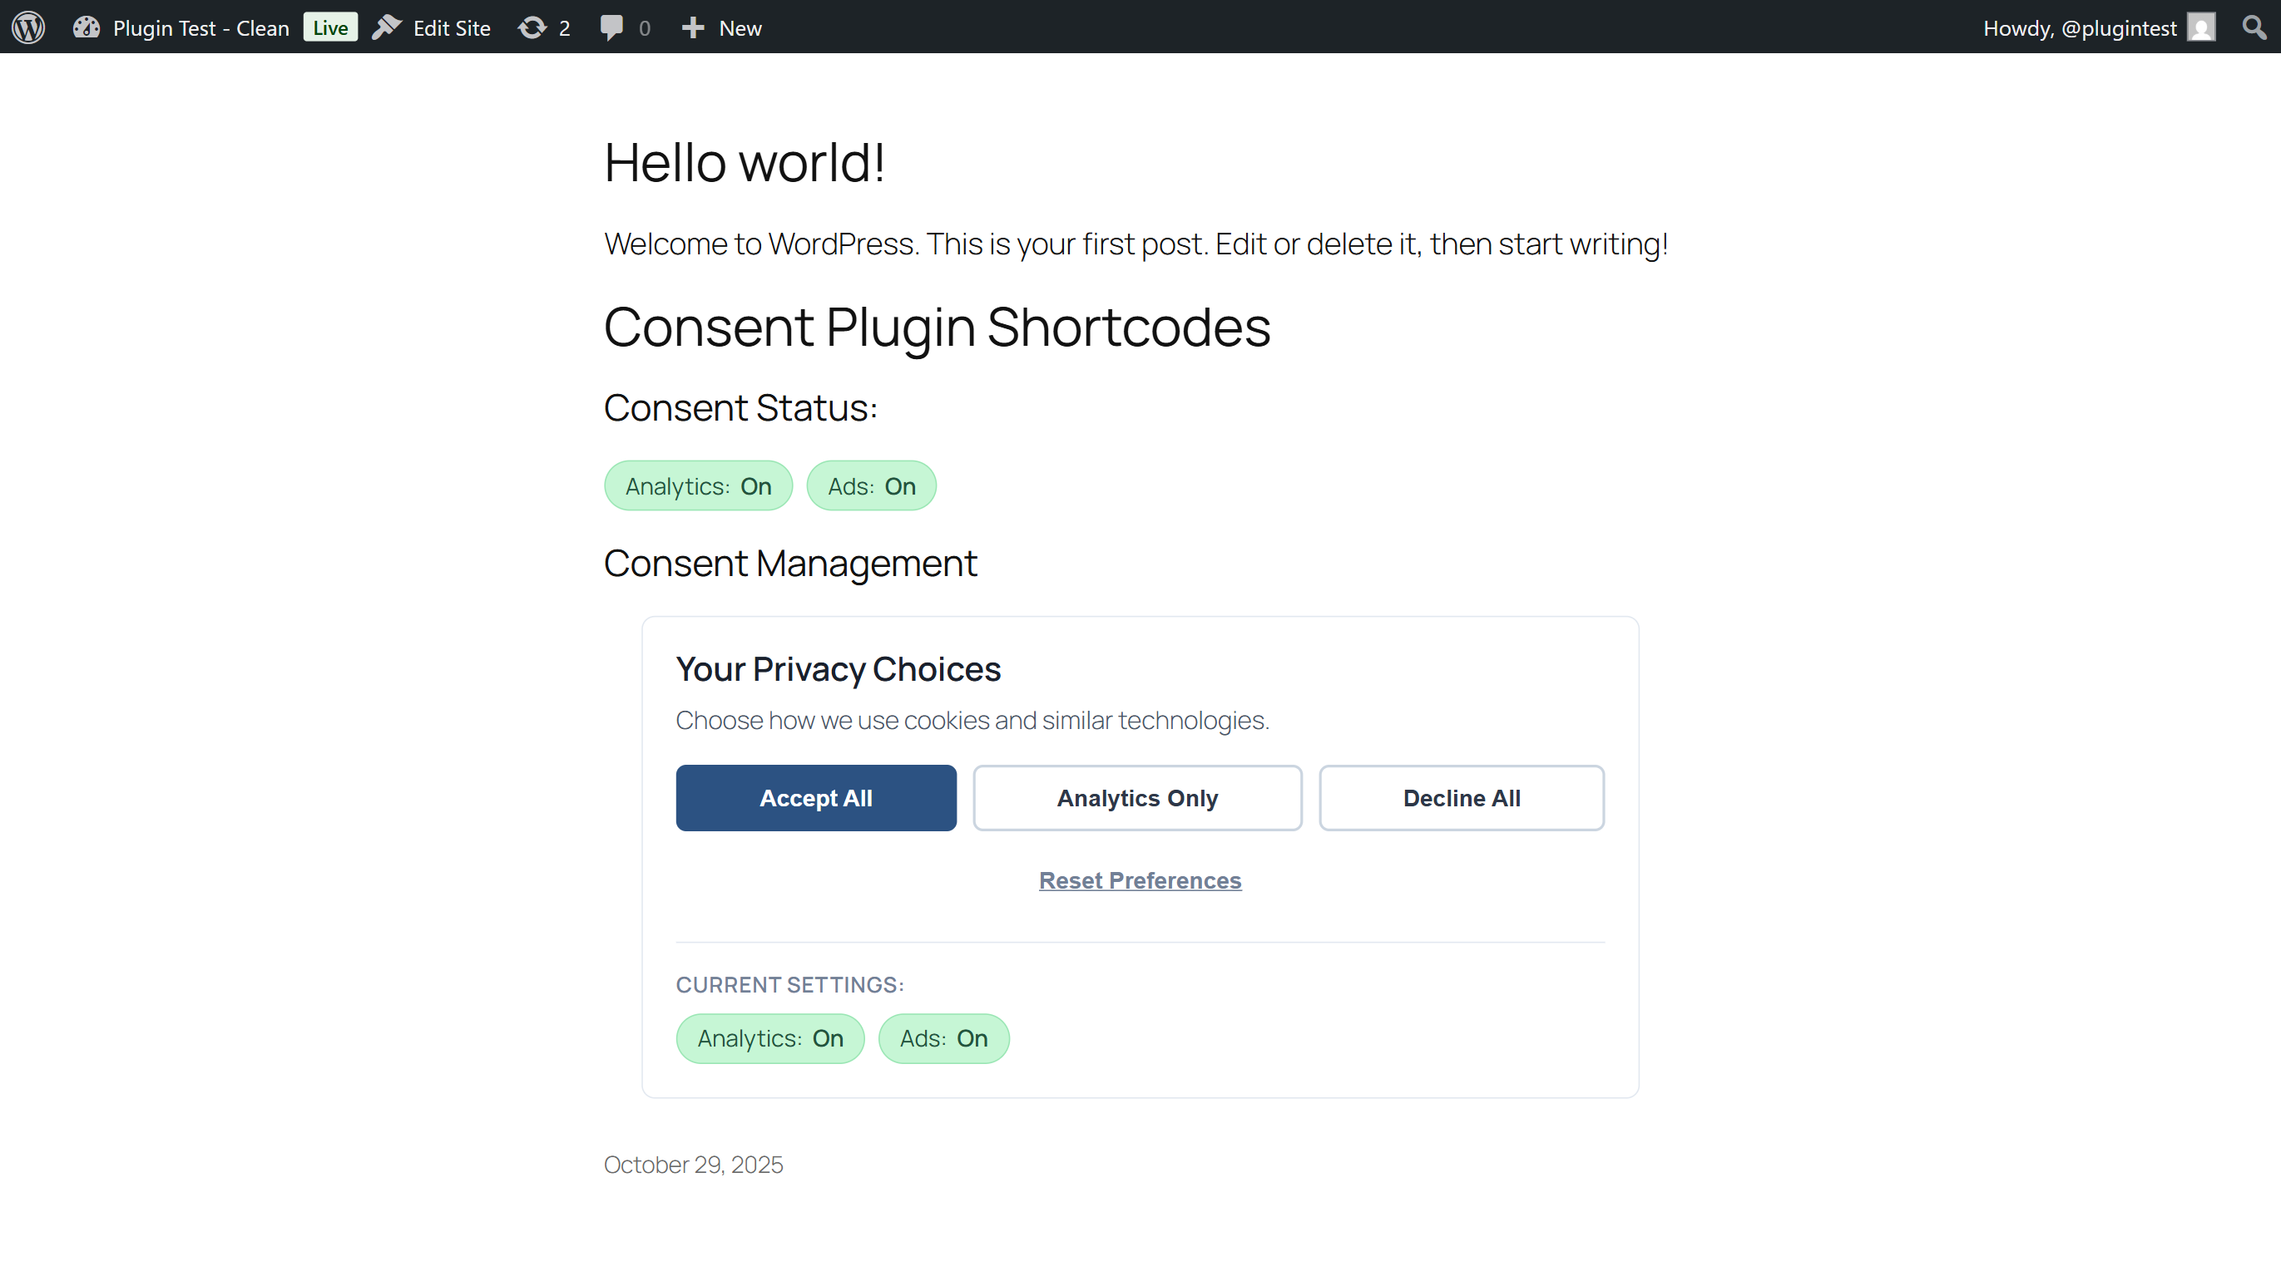Click the Analytics: On badge under Consent Status
The width and height of the screenshot is (2281, 1276).
(x=698, y=485)
